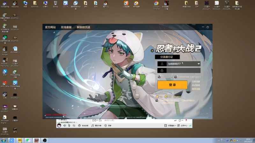The height and width of the screenshot is (143, 255).
Task: Open the 计算机 computer desktop icon
Action: coord(45,4)
